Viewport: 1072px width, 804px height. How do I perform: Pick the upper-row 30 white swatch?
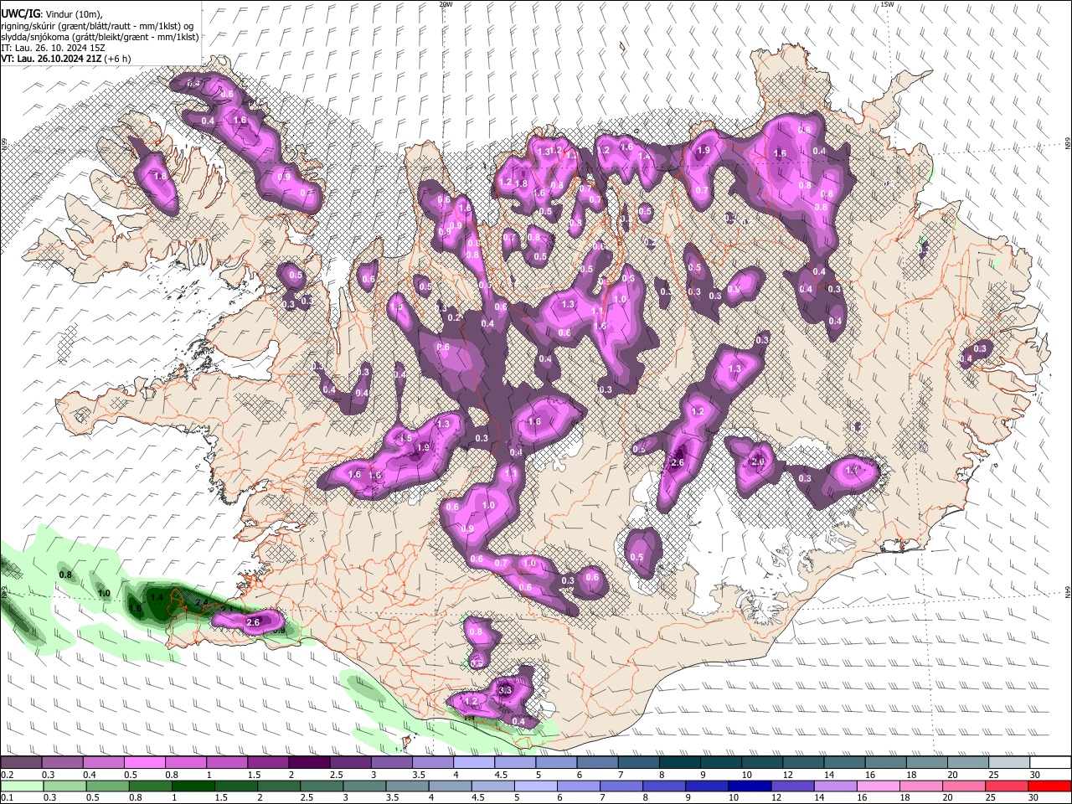point(1051,763)
